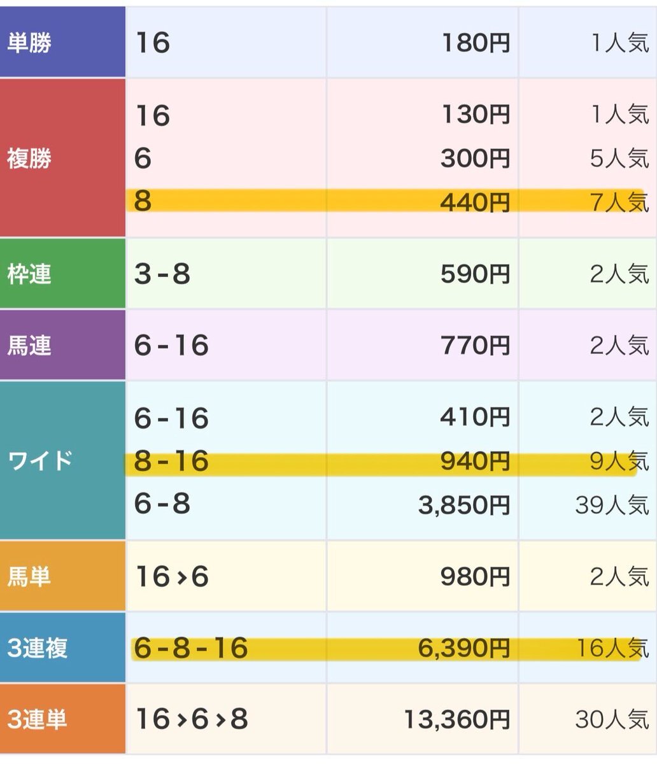Viewport: 657px width, 764px height.
Task: Select the highlighted 8-16 wide combination
Action: point(171,461)
